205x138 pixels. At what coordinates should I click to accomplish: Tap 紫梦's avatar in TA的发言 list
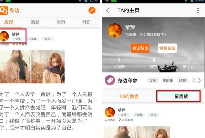pos(110,112)
